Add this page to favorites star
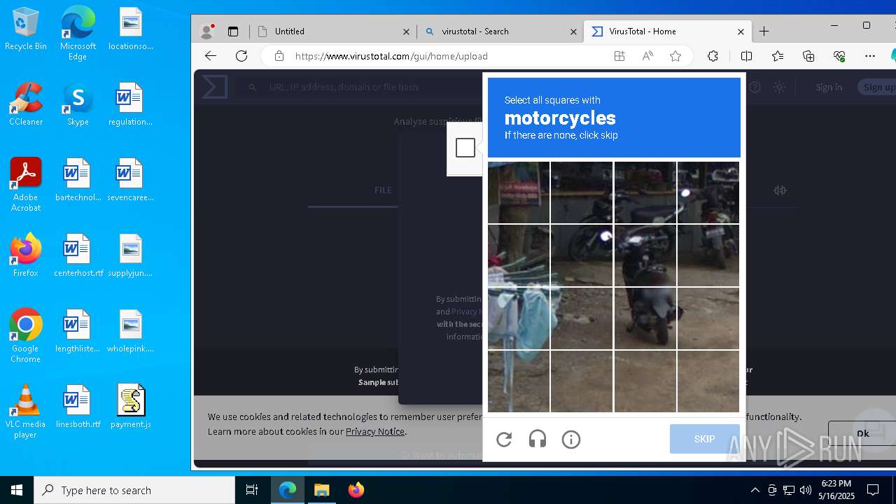Viewport: 896px width, 504px height. pyautogui.click(x=675, y=56)
